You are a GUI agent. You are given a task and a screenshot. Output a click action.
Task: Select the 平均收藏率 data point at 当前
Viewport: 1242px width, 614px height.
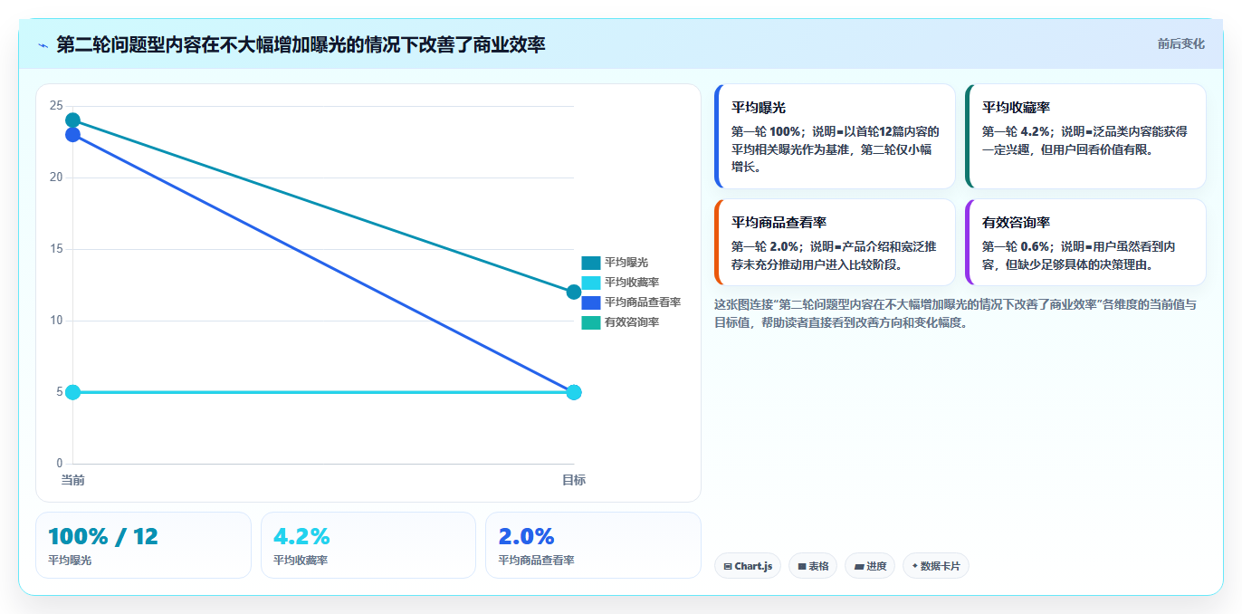coord(72,392)
